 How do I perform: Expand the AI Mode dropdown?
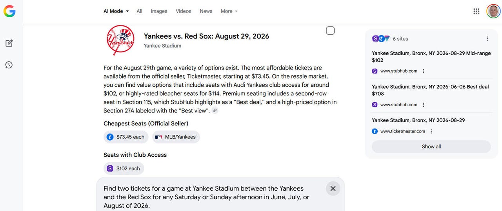click(x=116, y=11)
